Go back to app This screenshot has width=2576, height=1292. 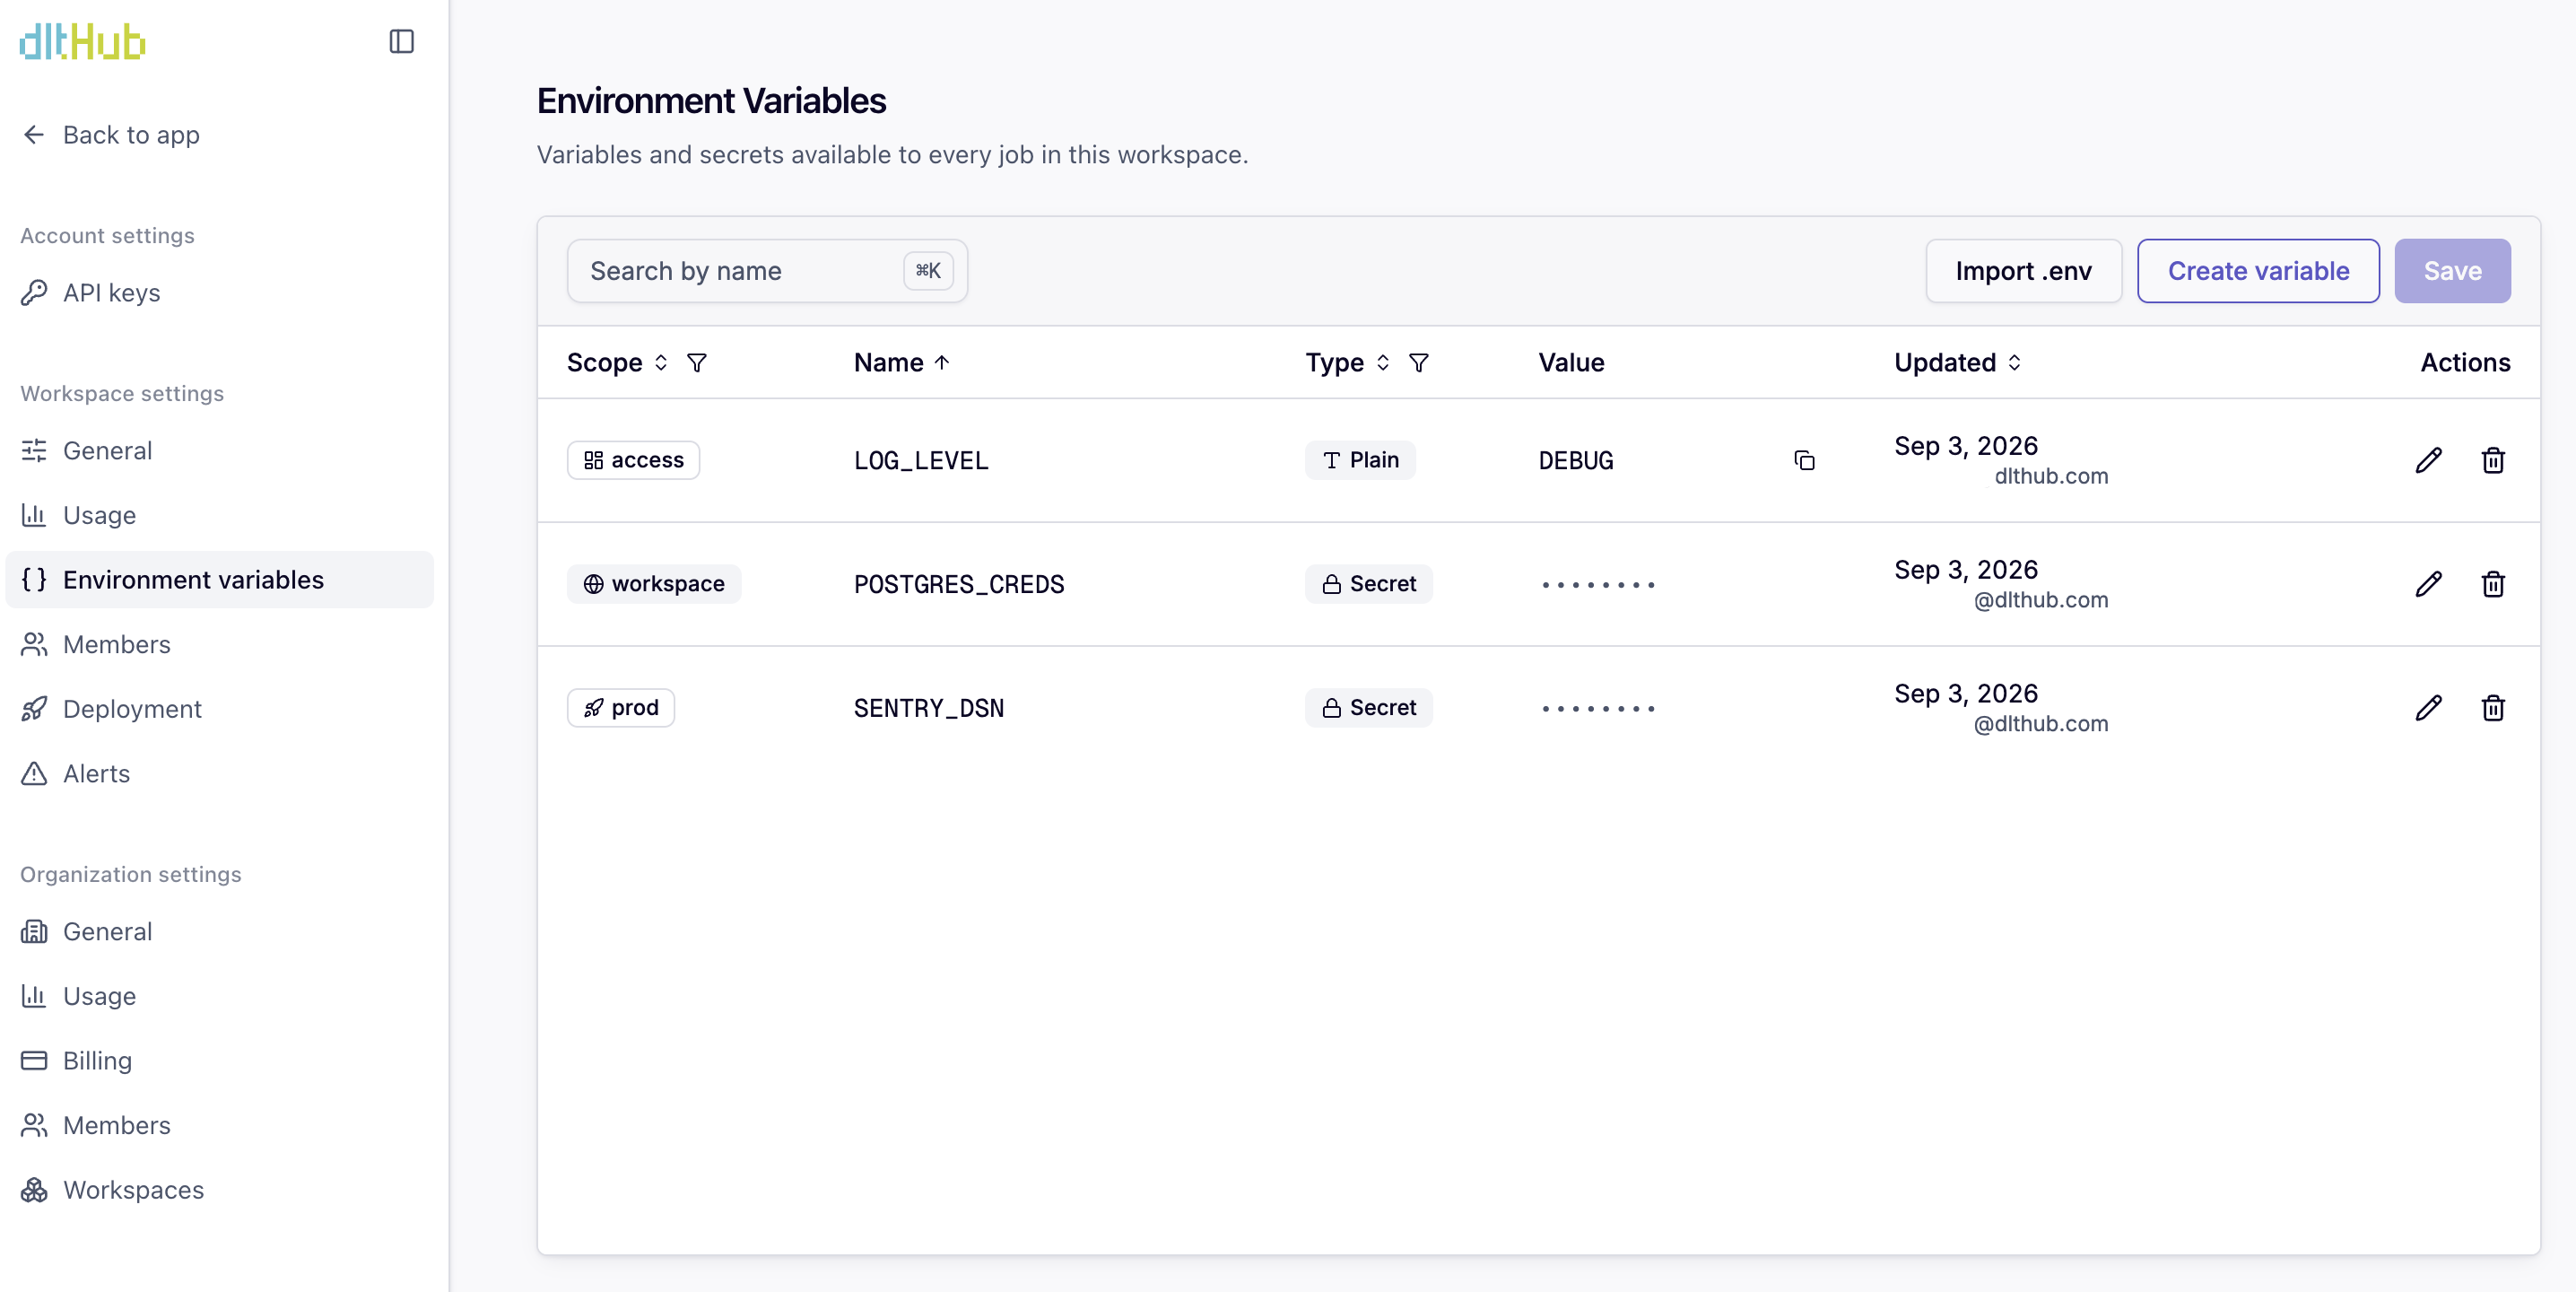pyautogui.click(x=110, y=135)
